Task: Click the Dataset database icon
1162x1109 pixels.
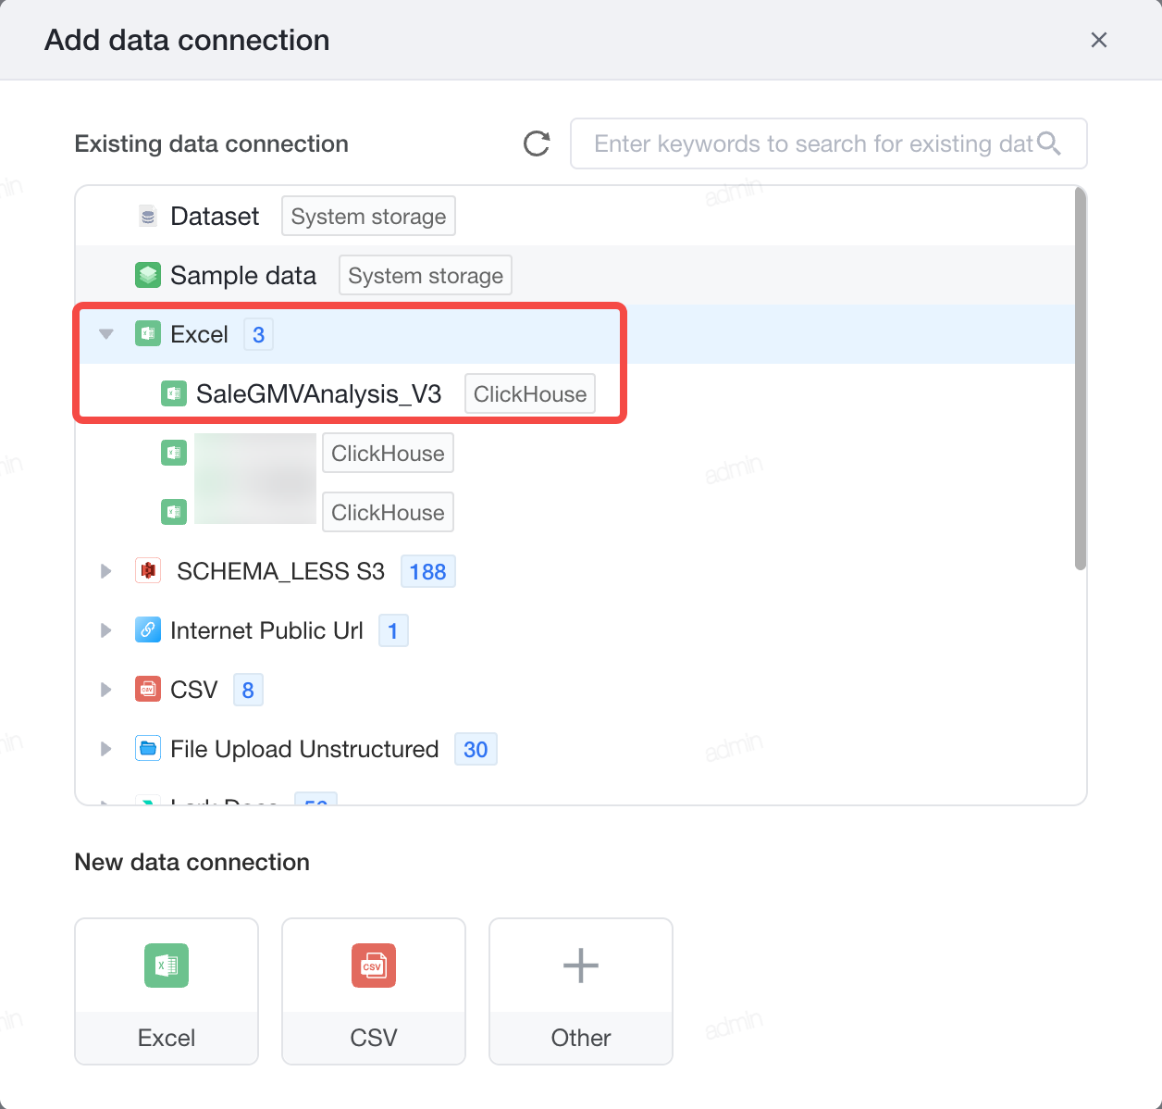Action: 148,217
